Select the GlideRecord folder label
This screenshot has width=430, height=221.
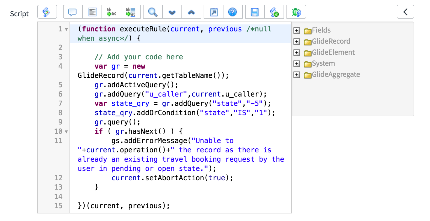point(331,41)
